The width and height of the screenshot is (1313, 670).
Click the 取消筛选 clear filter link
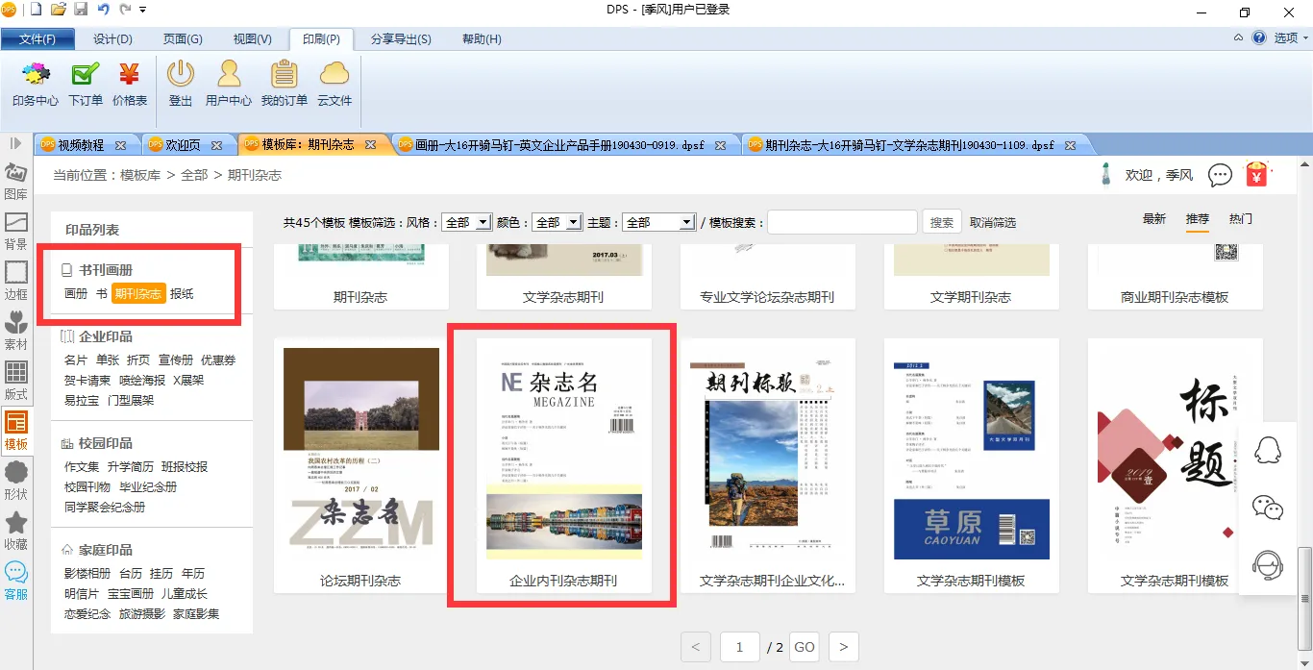[x=993, y=222]
